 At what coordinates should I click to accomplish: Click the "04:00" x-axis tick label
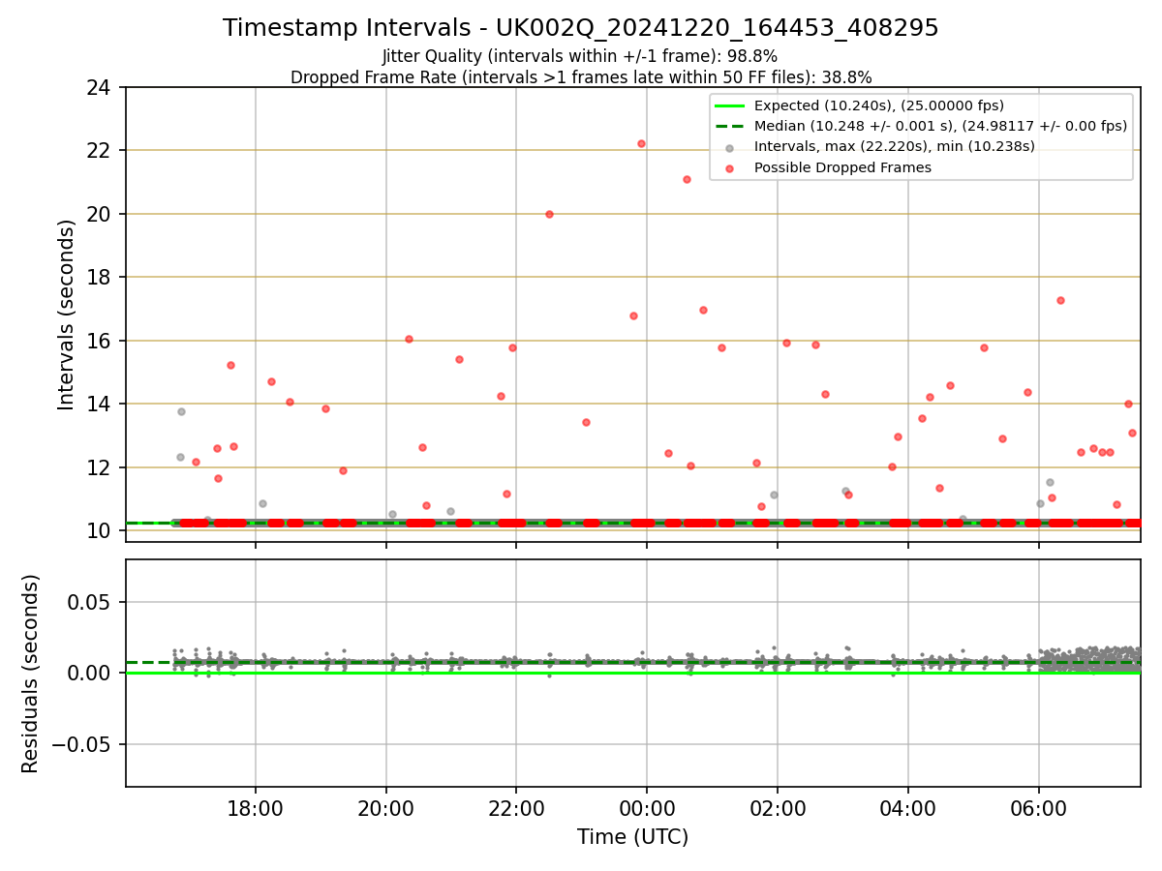(908, 808)
